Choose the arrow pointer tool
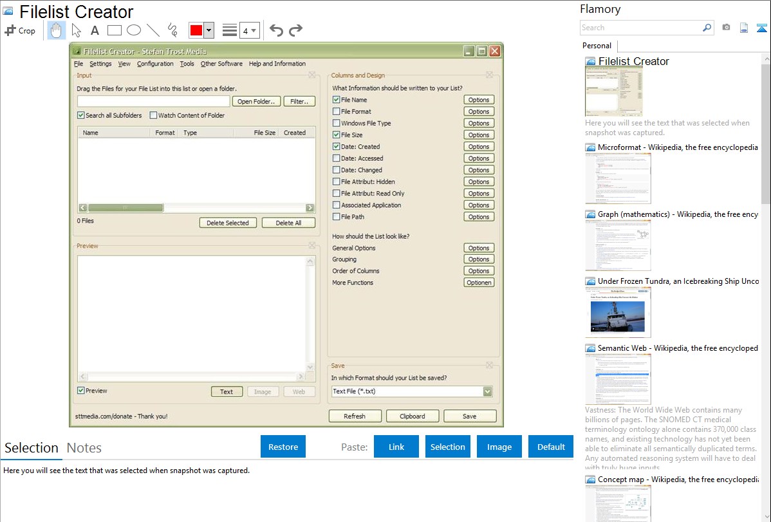The width and height of the screenshot is (771, 522). [x=76, y=30]
